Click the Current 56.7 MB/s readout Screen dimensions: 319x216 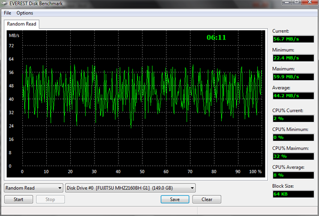(x=293, y=39)
